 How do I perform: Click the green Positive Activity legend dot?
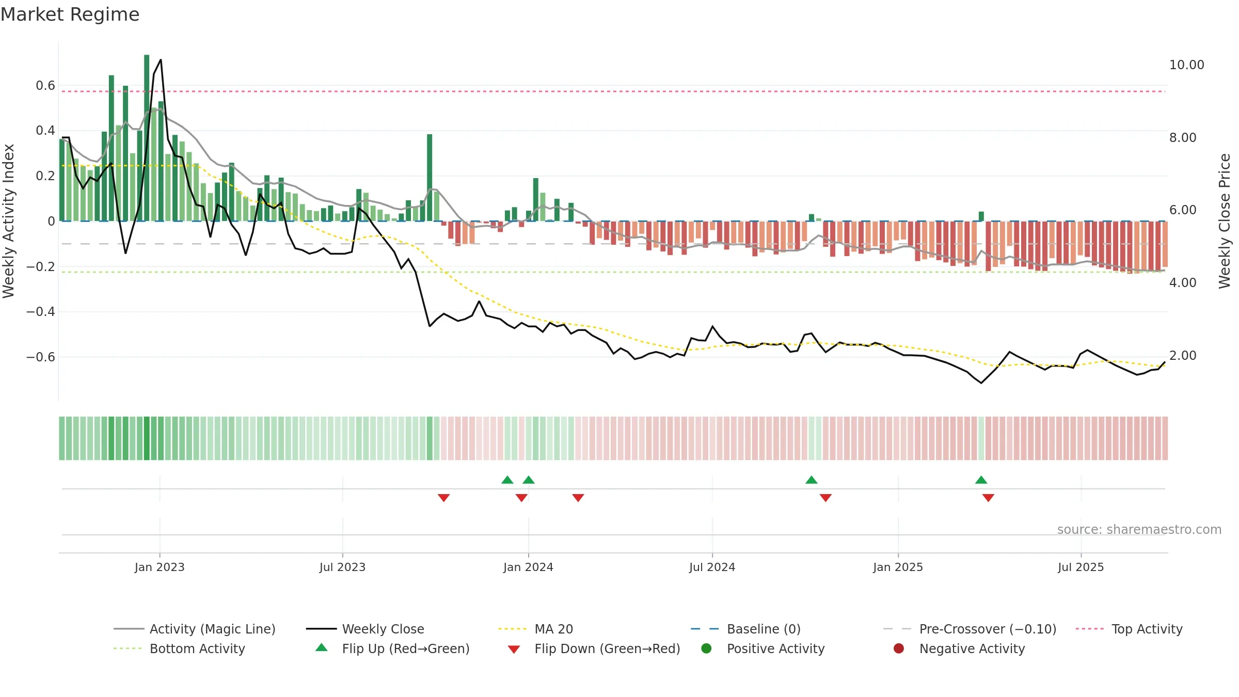click(x=706, y=648)
